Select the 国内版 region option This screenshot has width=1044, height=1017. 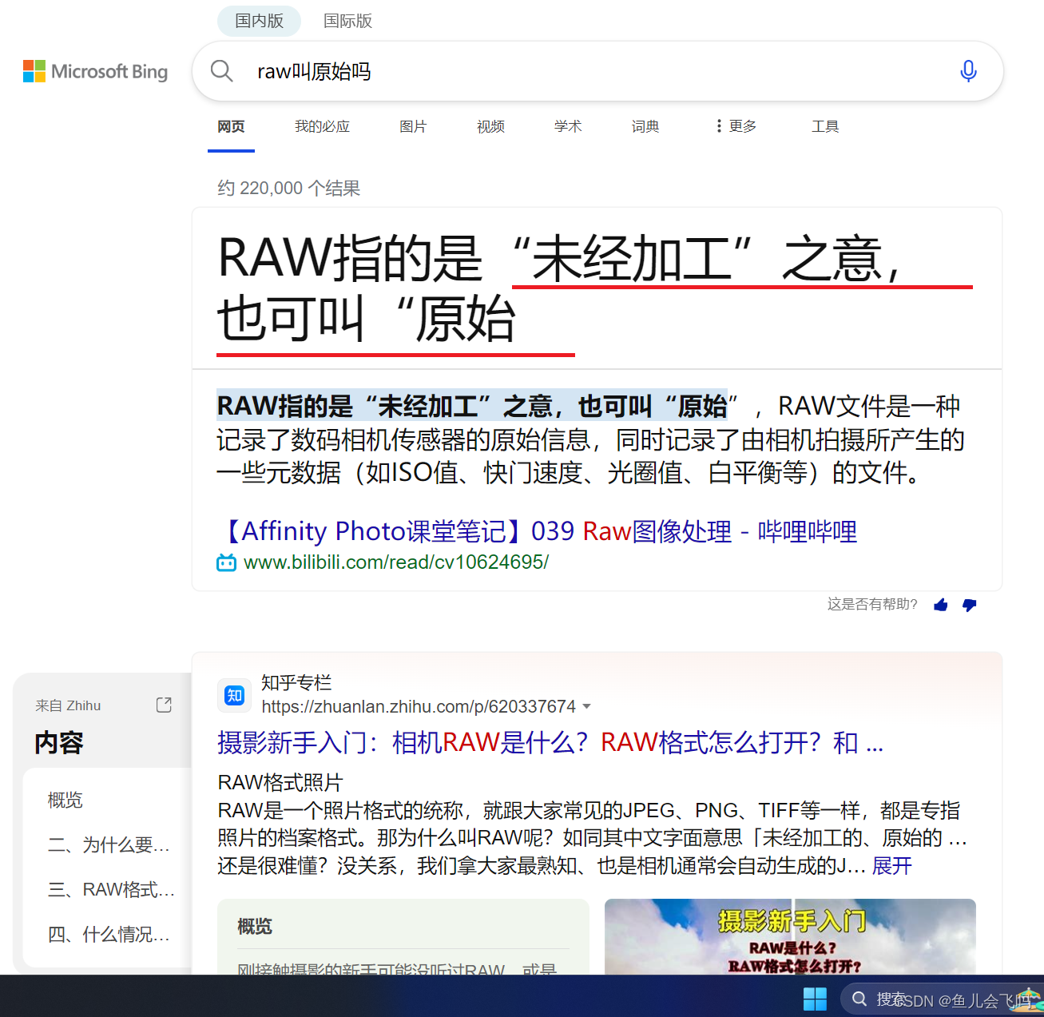pyautogui.click(x=259, y=21)
